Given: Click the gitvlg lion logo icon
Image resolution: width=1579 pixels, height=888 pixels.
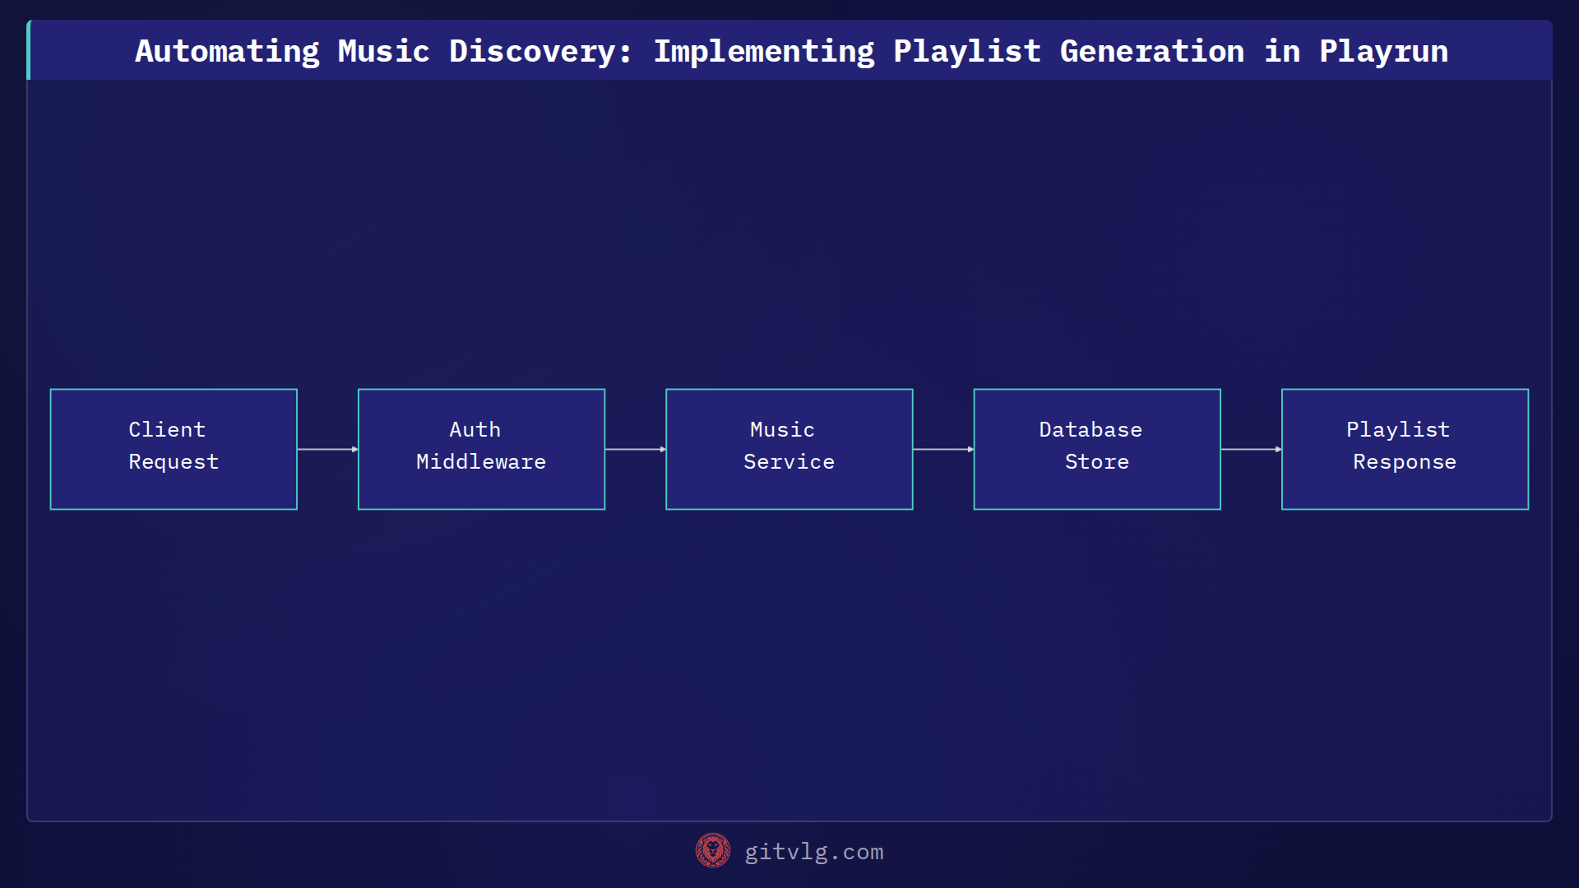Looking at the screenshot, I should pos(712,851).
